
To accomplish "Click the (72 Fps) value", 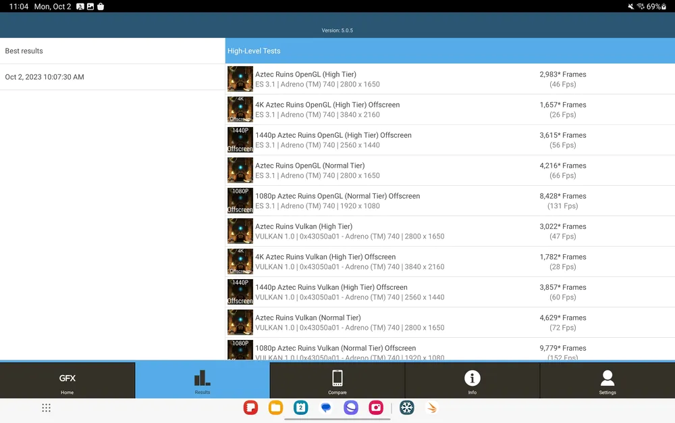I will 563,328.
